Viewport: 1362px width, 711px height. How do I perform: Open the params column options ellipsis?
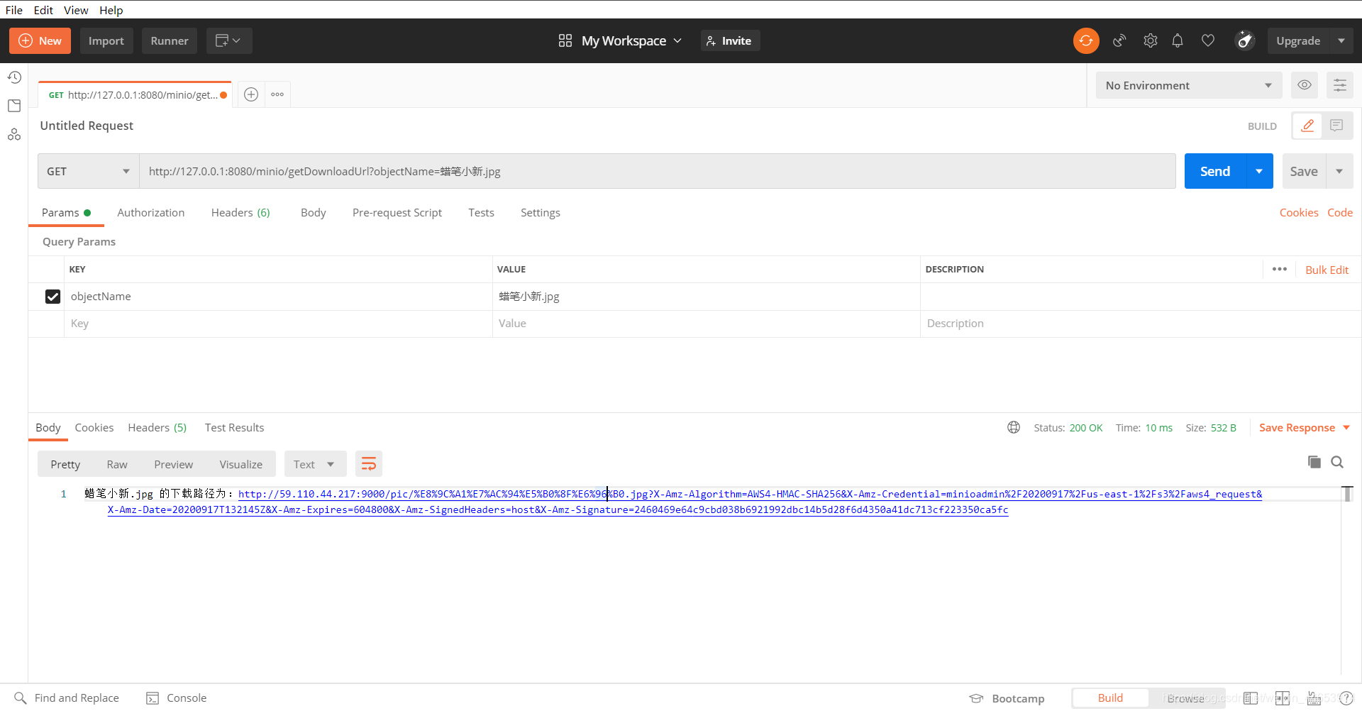click(x=1280, y=270)
